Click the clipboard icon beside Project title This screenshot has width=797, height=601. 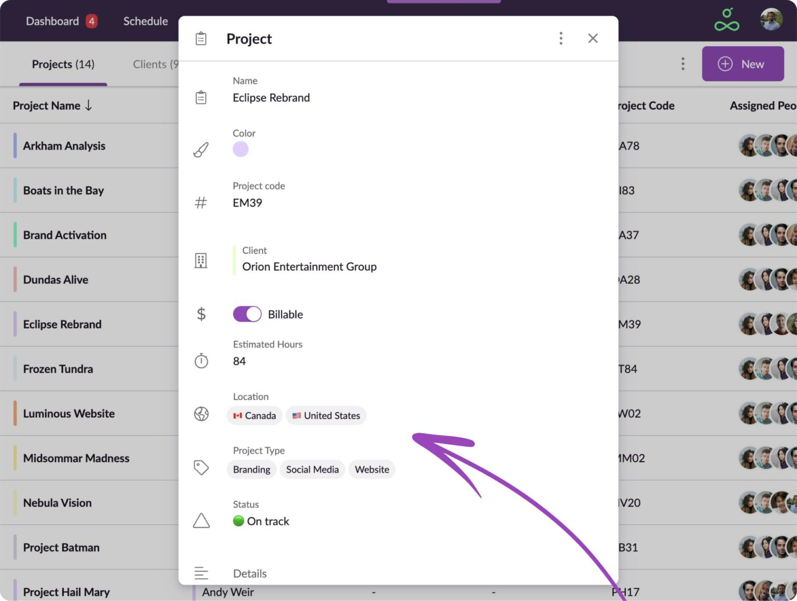(201, 38)
